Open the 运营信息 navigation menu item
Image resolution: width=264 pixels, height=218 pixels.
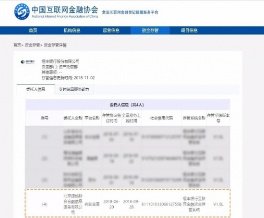pos(111,31)
